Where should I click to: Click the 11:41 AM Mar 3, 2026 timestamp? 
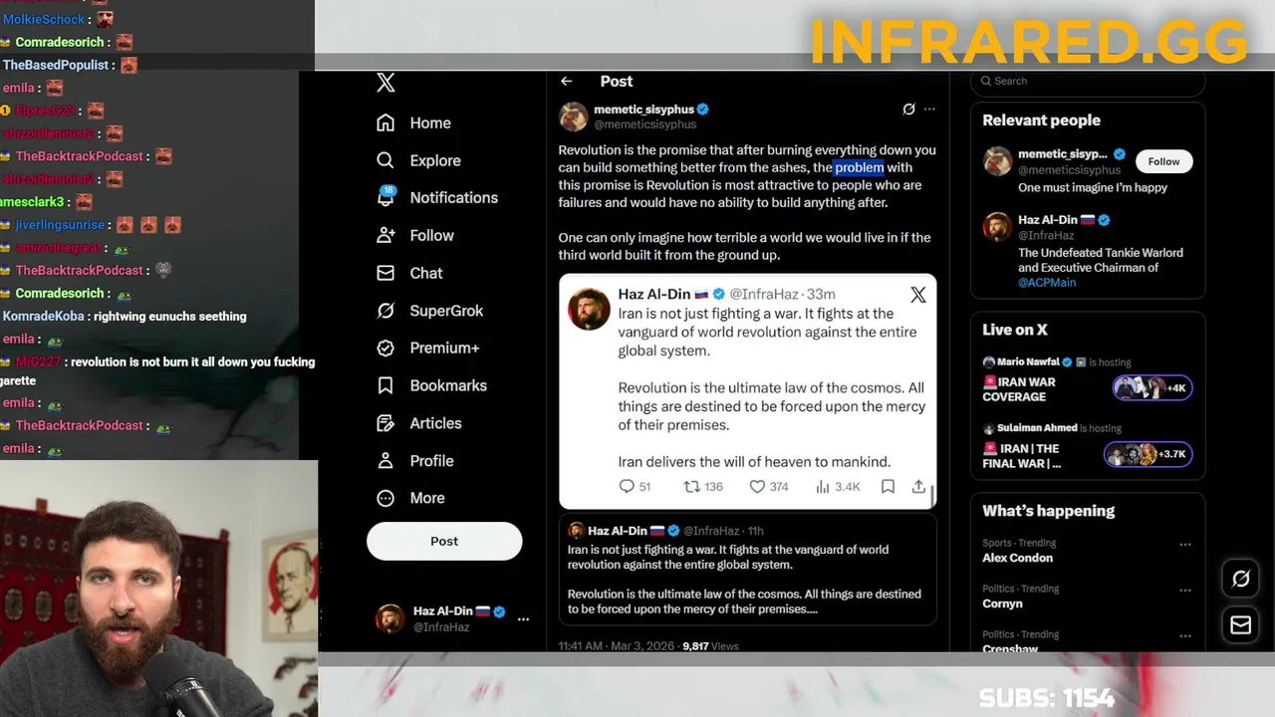pos(616,646)
